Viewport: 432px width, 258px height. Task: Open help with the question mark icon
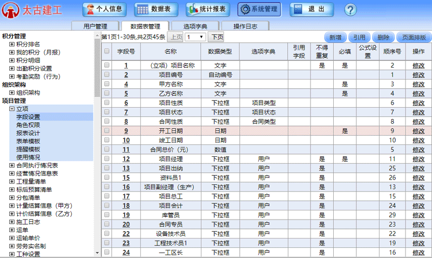click(x=350, y=10)
